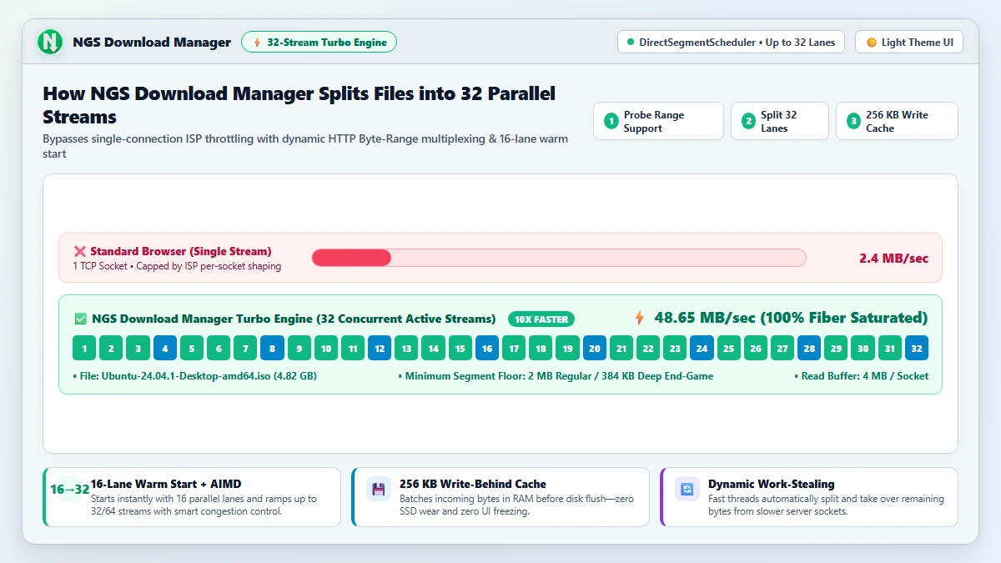Select stream lane 5

click(x=192, y=348)
